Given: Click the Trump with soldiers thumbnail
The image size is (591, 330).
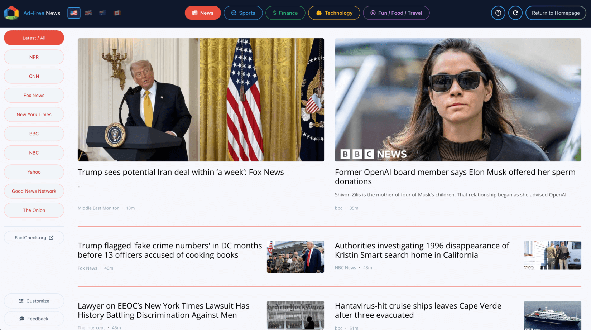Looking at the screenshot, I should pyautogui.click(x=295, y=257).
